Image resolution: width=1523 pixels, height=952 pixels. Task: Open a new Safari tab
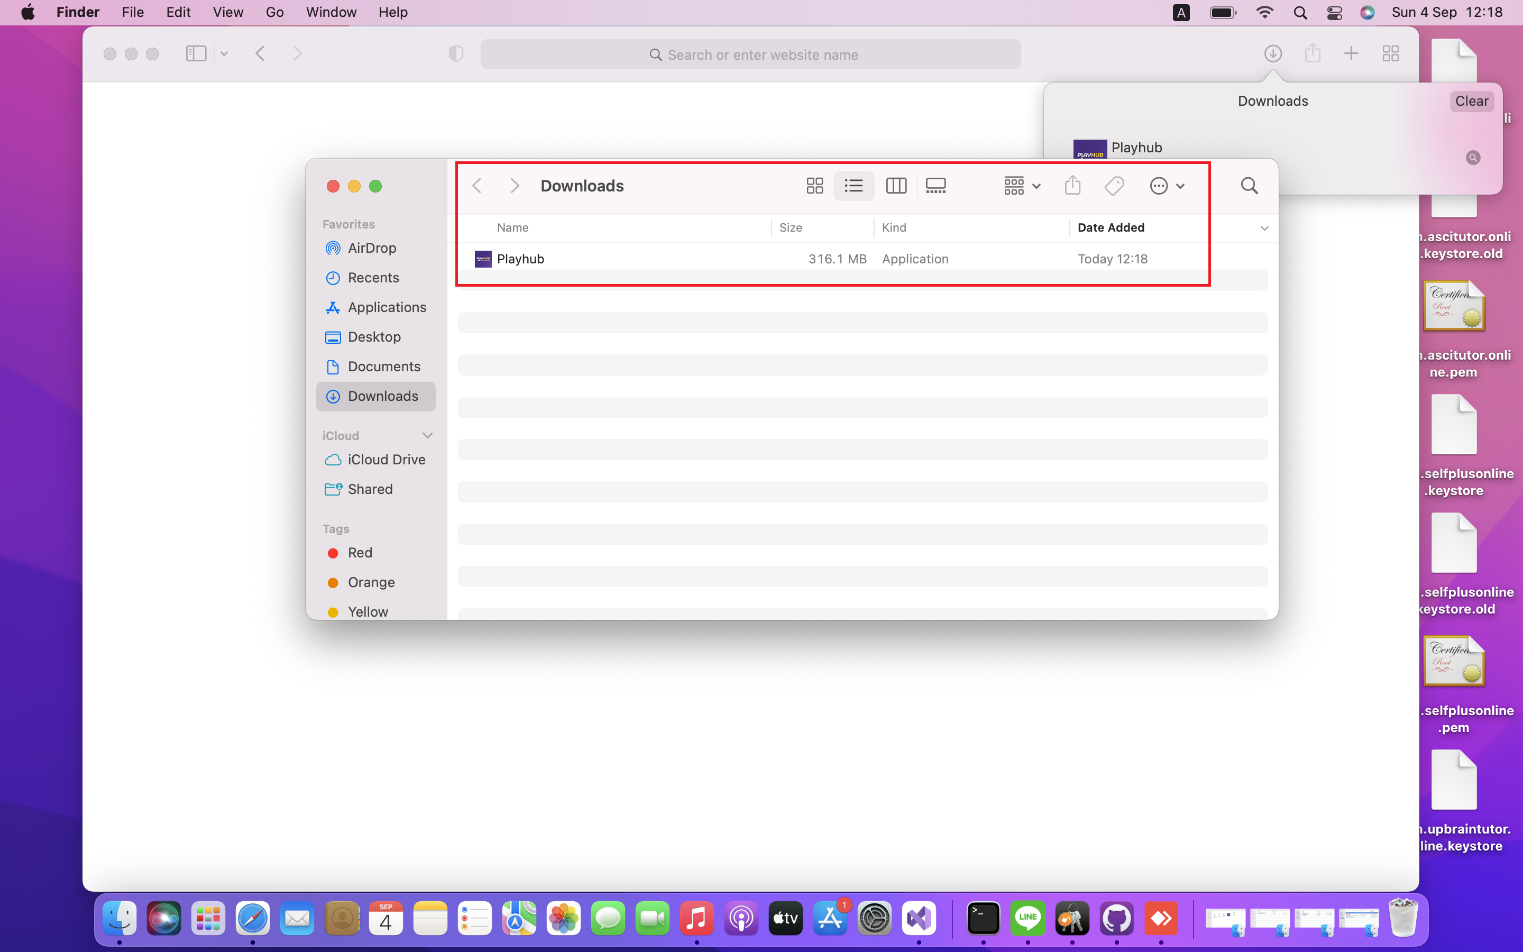(x=1351, y=53)
